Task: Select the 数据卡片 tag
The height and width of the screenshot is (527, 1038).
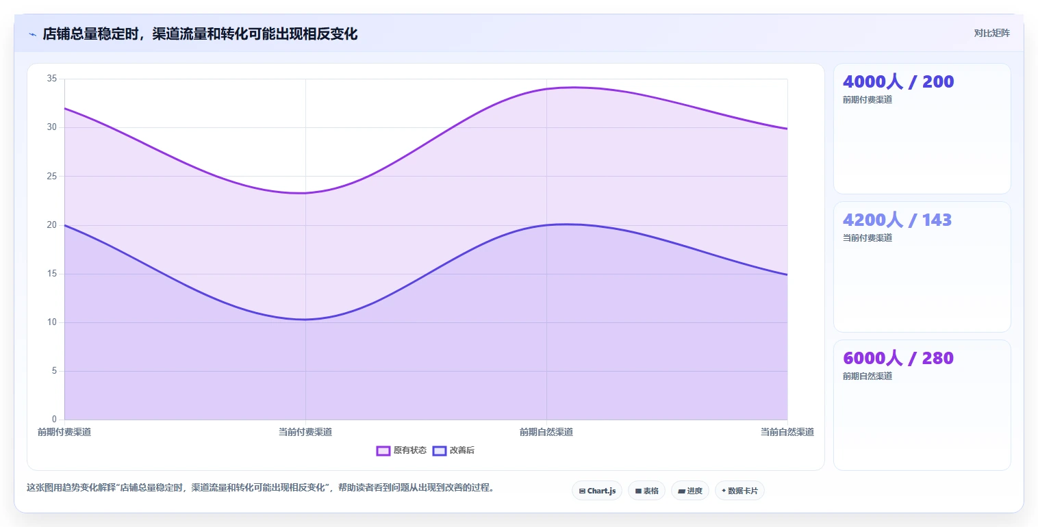Action: point(739,491)
